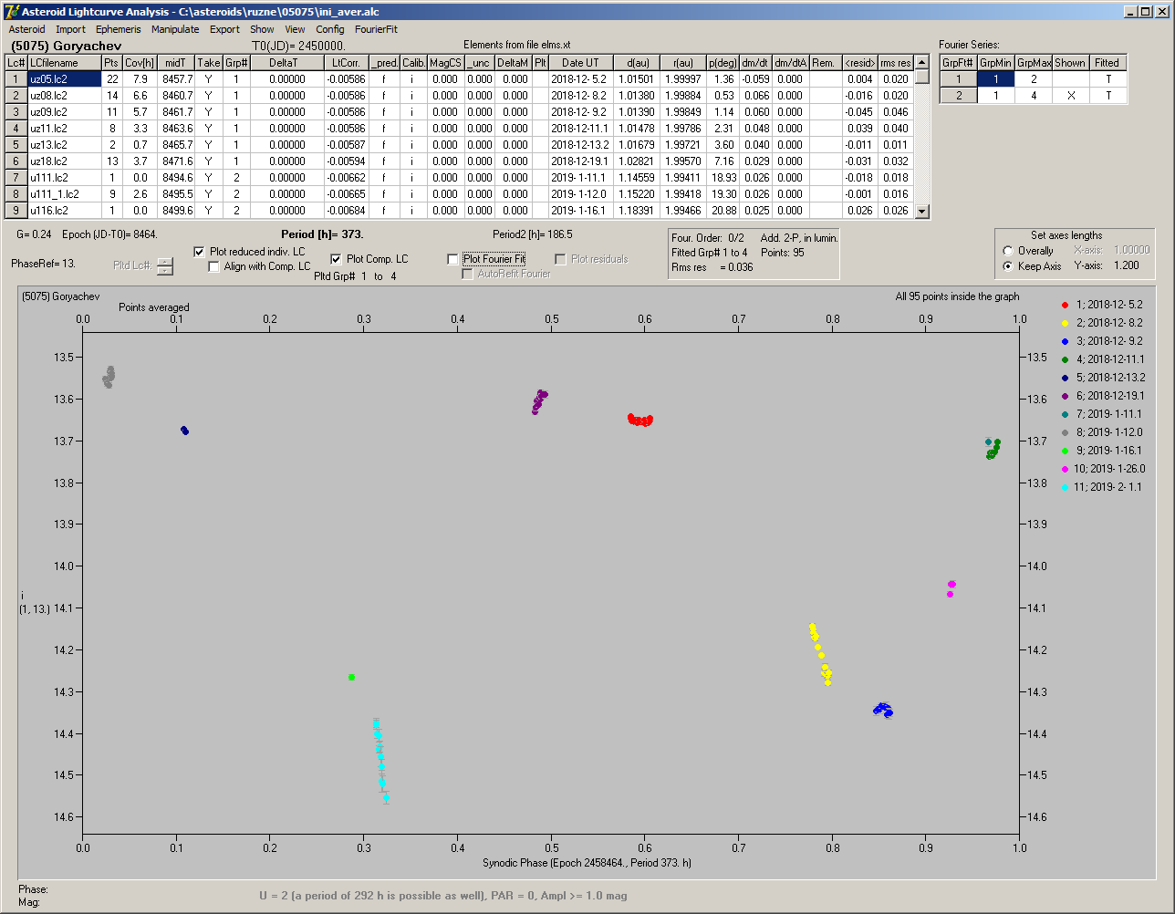Click the (5075) Goryachev heading above the table
The width and height of the screenshot is (1175, 914).
point(66,45)
